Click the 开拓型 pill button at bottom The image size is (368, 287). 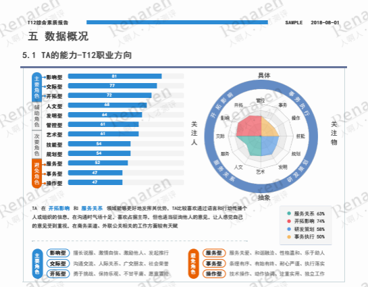point(58,274)
